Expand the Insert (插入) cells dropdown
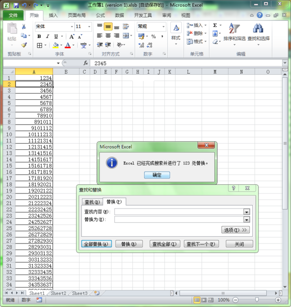The image size is (291, 307). [x=206, y=25]
